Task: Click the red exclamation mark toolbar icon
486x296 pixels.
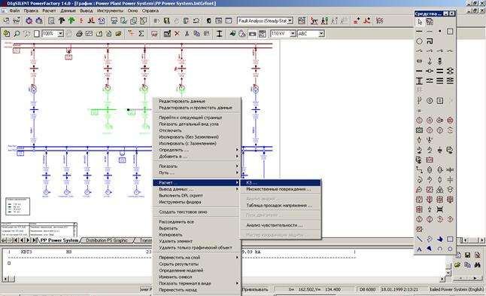Action: [81, 21]
